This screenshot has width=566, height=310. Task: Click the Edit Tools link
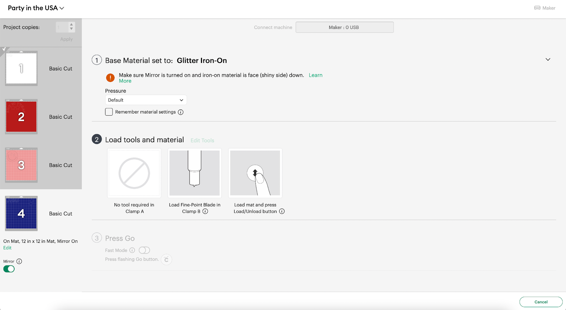click(x=202, y=140)
